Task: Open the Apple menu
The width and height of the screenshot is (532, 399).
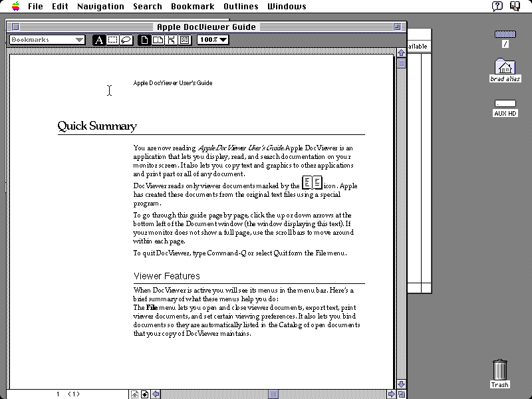Action: [15, 6]
